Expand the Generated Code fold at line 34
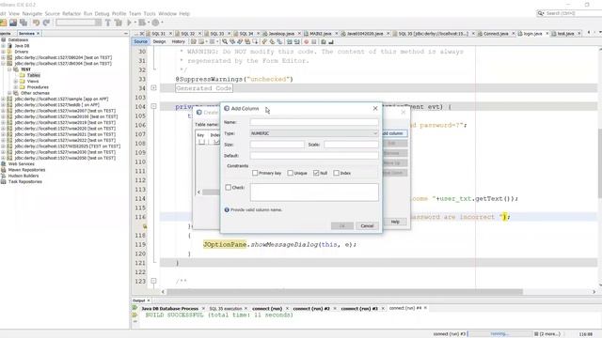This screenshot has height=338, width=602. tap(153, 87)
